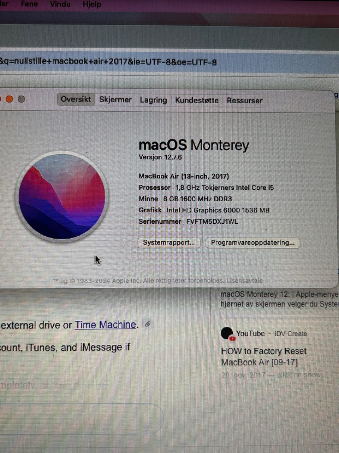Open the Time Machine link

pos(105,325)
